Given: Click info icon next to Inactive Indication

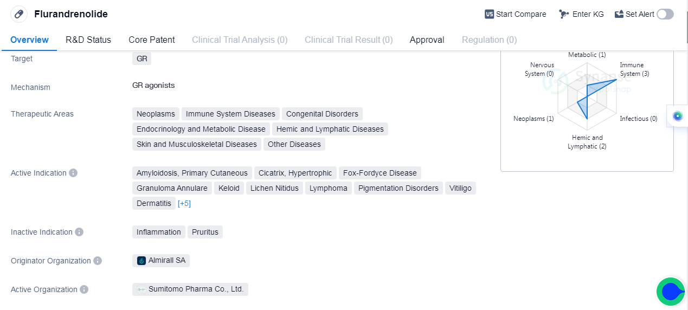Looking at the screenshot, I should coord(79,232).
